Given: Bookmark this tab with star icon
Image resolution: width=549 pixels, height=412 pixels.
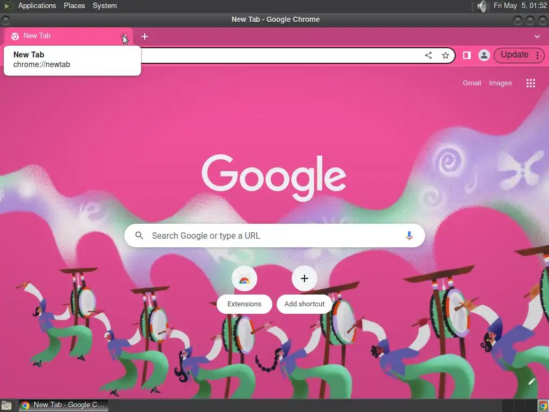Looking at the screenshot, I should coord(446,55).
